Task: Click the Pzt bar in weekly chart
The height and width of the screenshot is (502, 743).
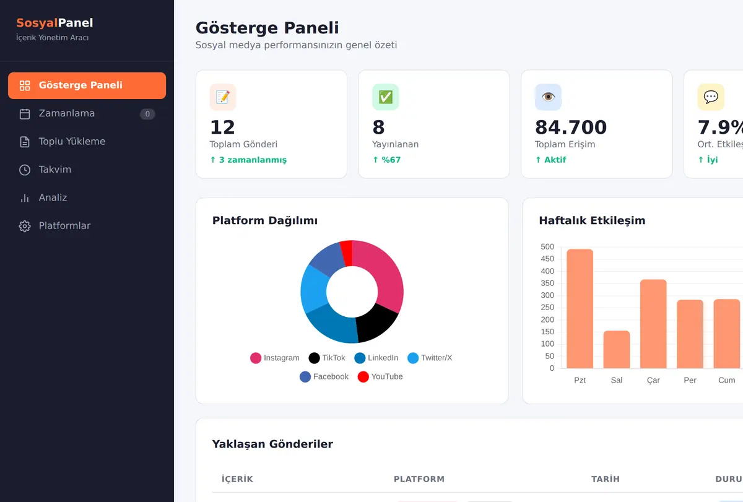Action: coord(580,309)
